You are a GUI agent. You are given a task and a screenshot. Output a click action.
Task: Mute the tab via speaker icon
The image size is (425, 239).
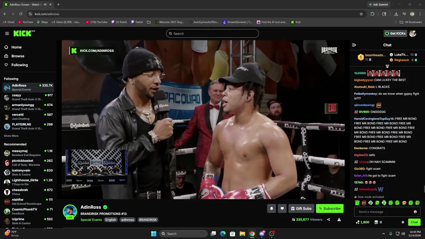point(45,4)
